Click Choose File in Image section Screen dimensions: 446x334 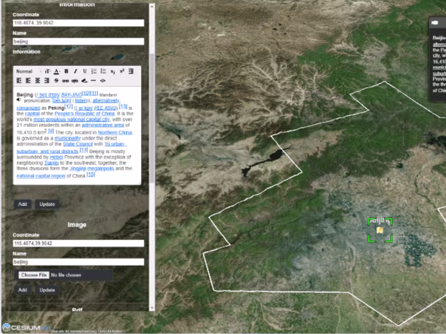point(34,275)
